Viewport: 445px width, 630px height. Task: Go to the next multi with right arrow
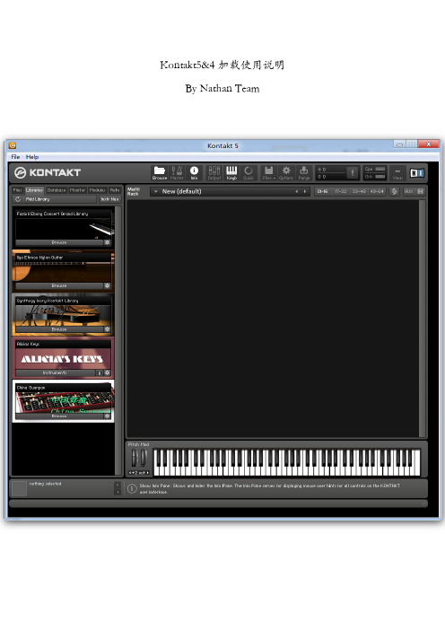point(305,192)
